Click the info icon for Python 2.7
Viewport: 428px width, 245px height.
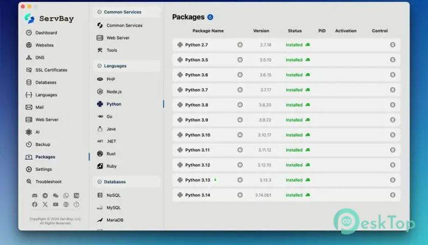[240, 45]
